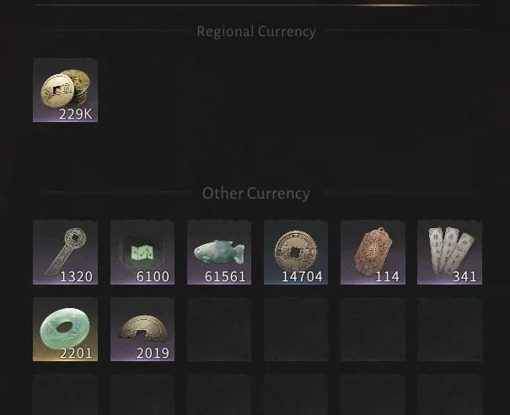The image size is (510, 415).
Task: Select the bronze square-hole coin showing 14704
Action: coord(296,253)
